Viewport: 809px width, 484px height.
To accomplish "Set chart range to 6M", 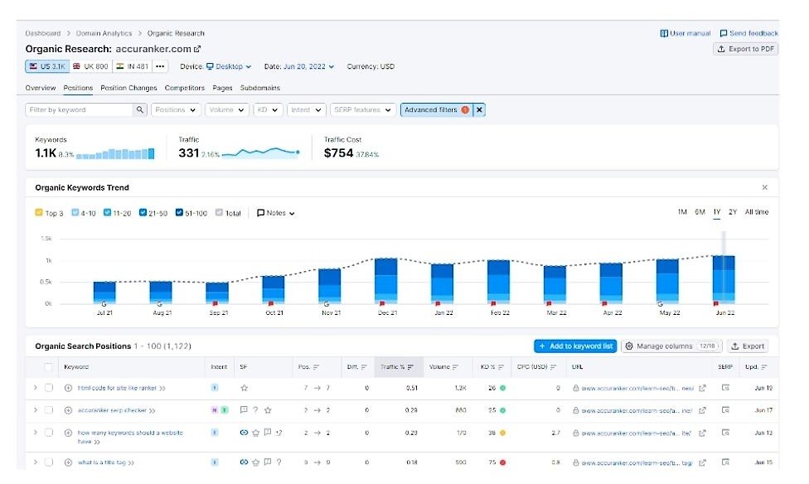I will pos(700,212).
